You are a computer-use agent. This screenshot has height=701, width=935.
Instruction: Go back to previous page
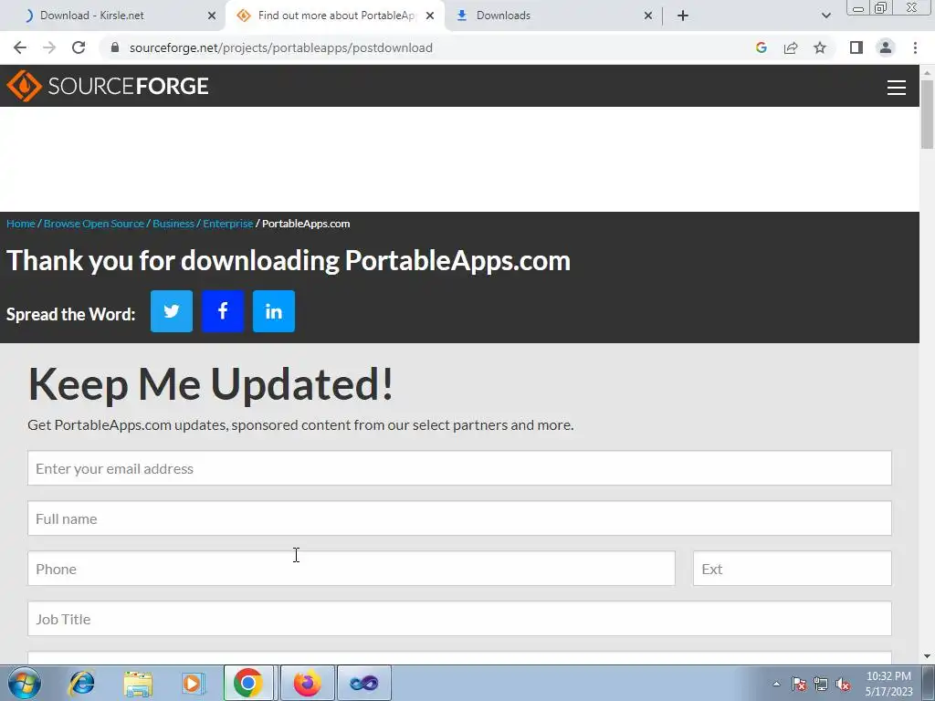pyautogui.click(x=20, y=47)
